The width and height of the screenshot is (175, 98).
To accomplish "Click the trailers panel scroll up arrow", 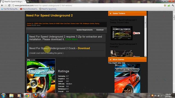I will point(145,17).
